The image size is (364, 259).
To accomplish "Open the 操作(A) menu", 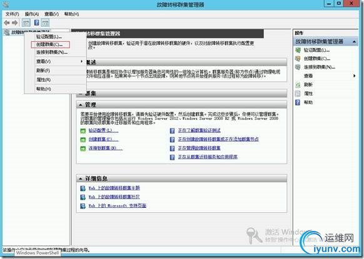I will (x=32, y=14).
